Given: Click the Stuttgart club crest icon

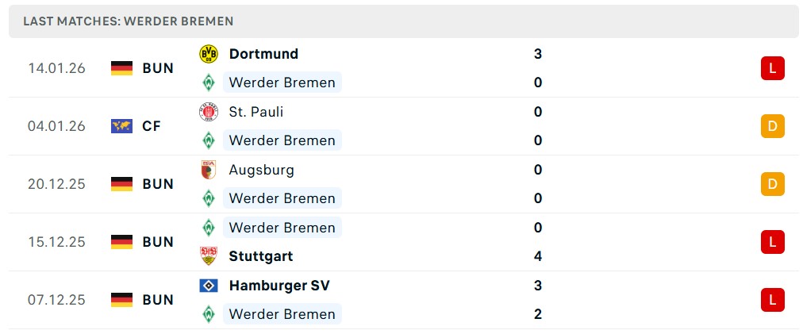Looking at the screenshot, I should coord(208,256).
